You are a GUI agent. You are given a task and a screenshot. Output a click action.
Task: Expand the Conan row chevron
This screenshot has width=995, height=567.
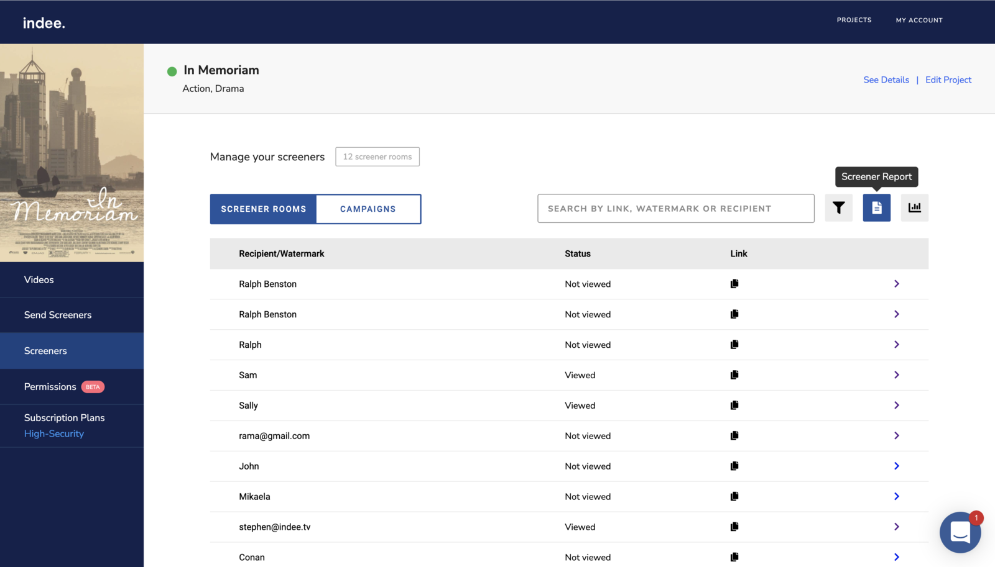coord(896,557)
